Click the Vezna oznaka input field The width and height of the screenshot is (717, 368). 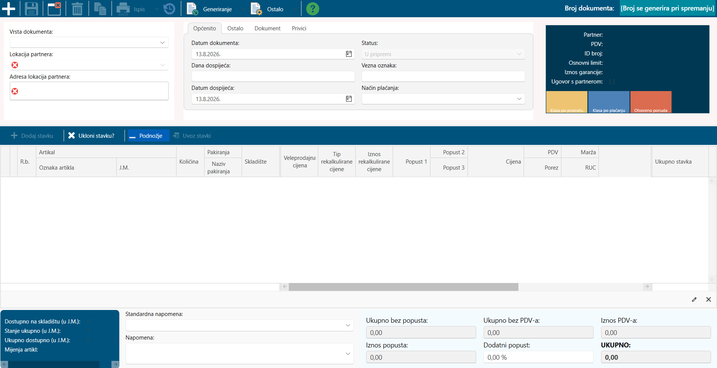[x=443, y=76]
